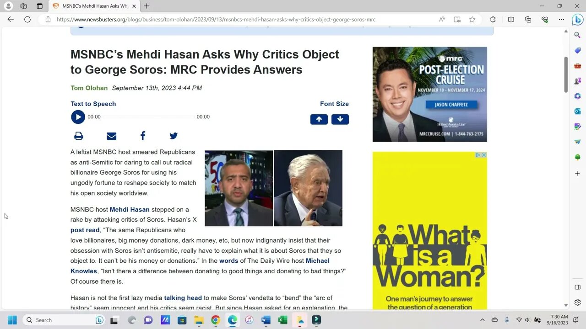
Task: Click the text to speech progress bar
Action: point(148,117)
